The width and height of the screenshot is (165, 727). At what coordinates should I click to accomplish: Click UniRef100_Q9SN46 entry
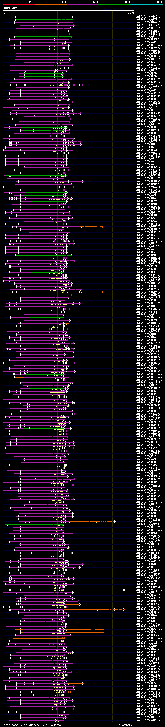[148, 610]
